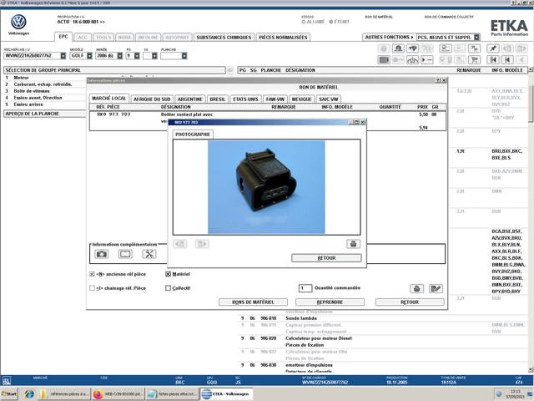Select the Afrique du Sud market tab
The image size is (534, 401).
tap(152, 99)
